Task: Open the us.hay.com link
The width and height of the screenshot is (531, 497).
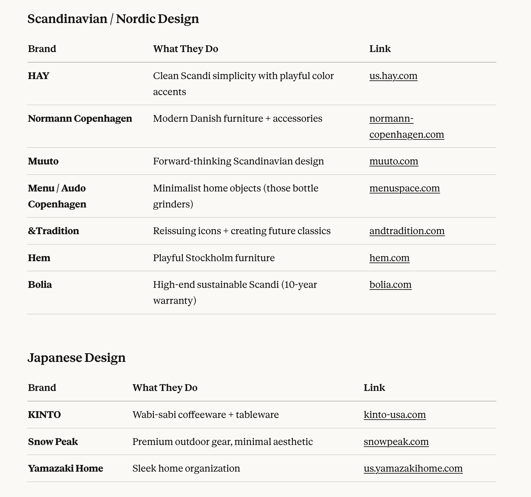Action: coord(393,76)
